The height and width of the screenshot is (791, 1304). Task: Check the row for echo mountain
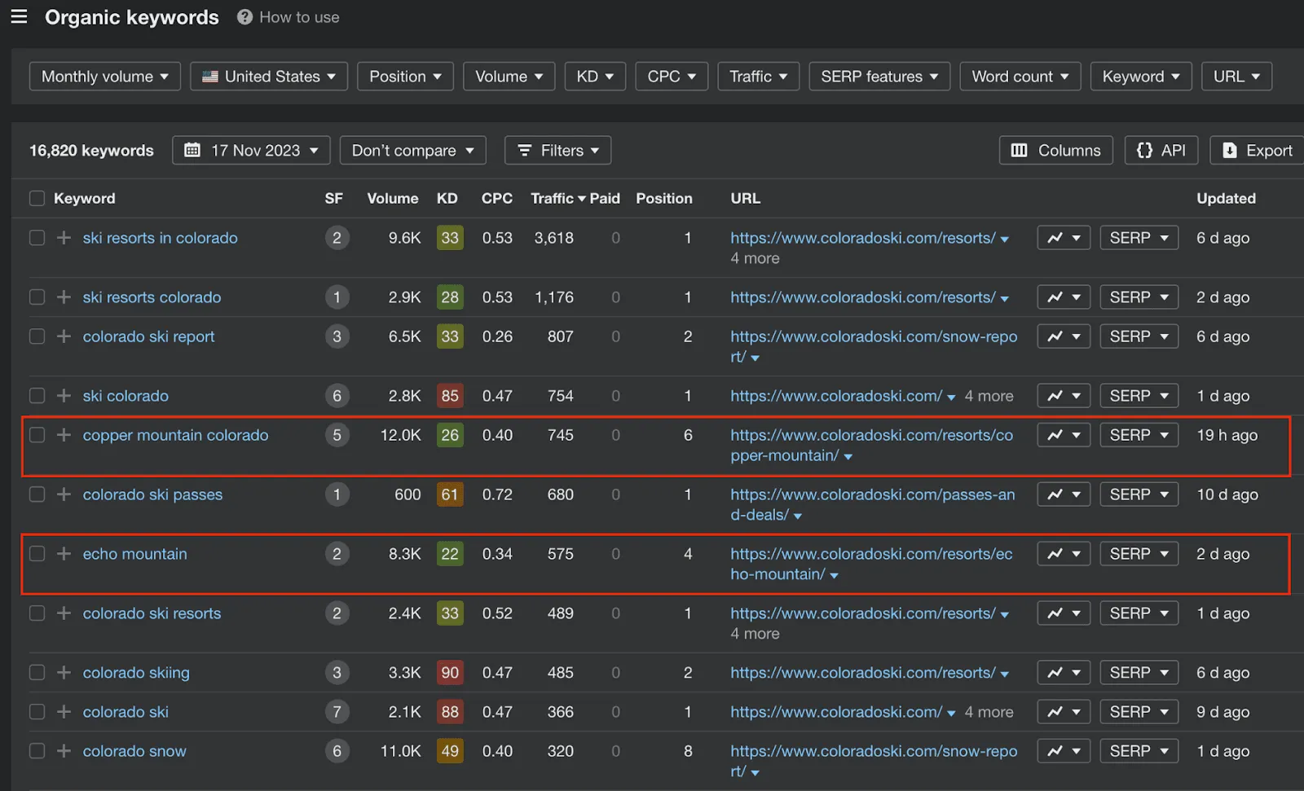[37, 553]
